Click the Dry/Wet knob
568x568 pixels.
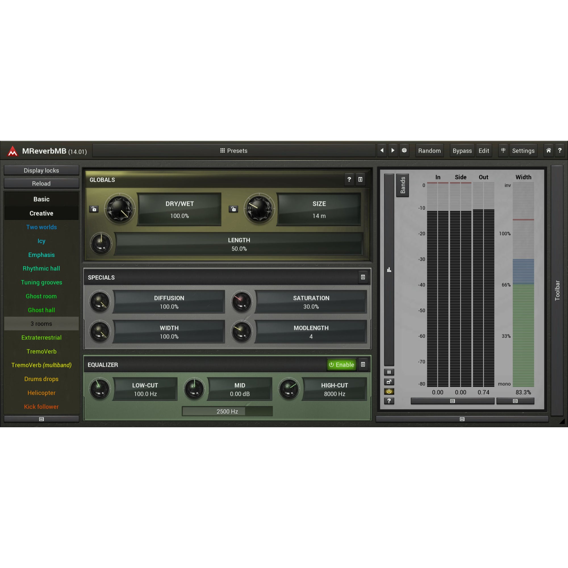click(120, 209)
